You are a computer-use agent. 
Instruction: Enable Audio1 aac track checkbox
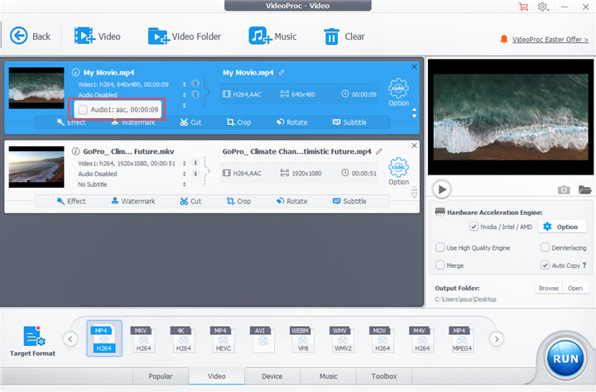pyautogui.click(x=83, y=110)
